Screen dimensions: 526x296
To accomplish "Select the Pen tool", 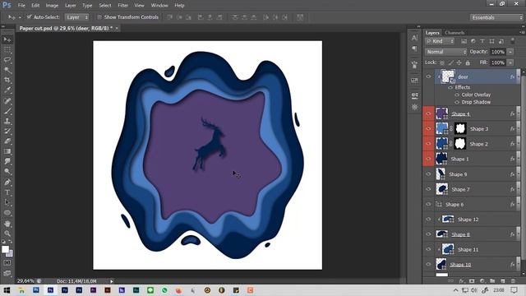I will (x=7, y=183).
